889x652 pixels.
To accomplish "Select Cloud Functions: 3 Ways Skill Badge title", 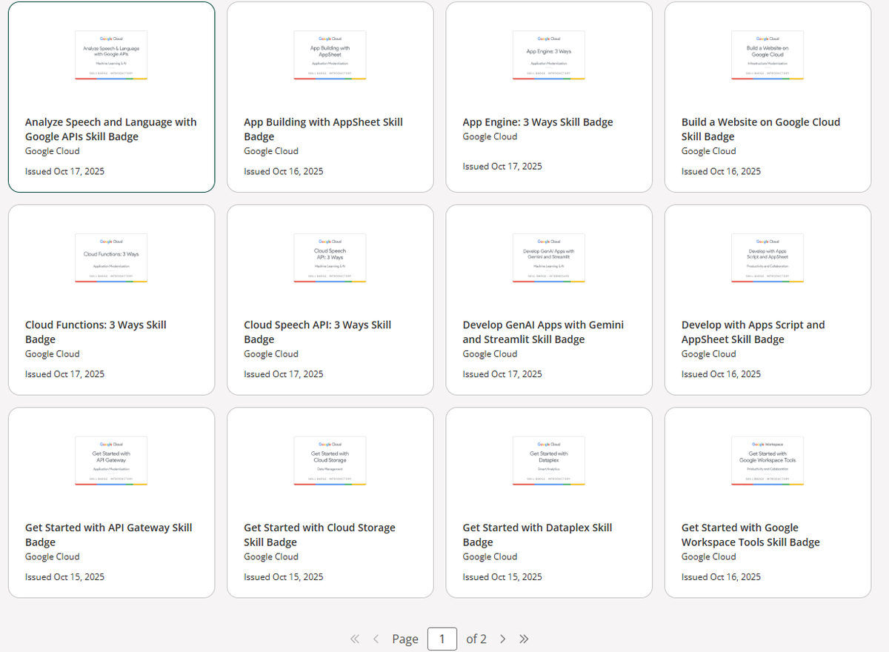I will coord(96,332).
